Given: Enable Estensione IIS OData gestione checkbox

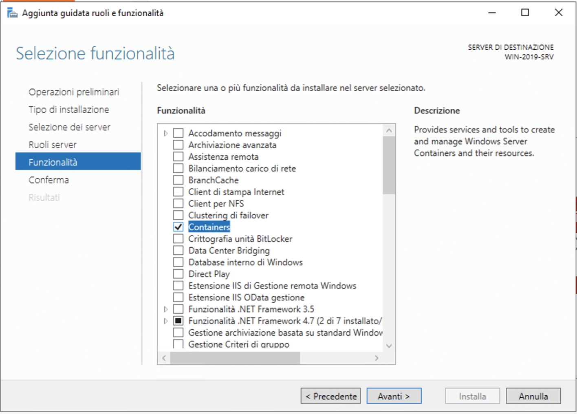Looking at the screenshot, I should (178, 297).
